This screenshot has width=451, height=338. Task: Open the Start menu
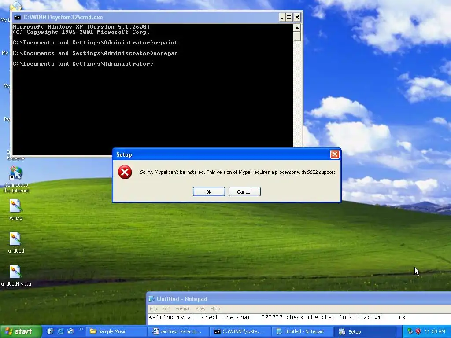click(x=21, y=331)
